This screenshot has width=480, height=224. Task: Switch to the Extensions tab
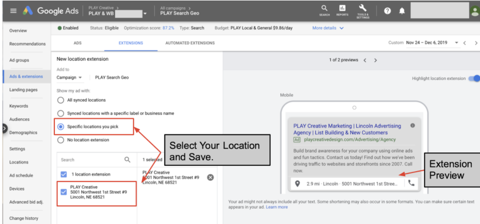pyautogui.click(x=131, y=43)
